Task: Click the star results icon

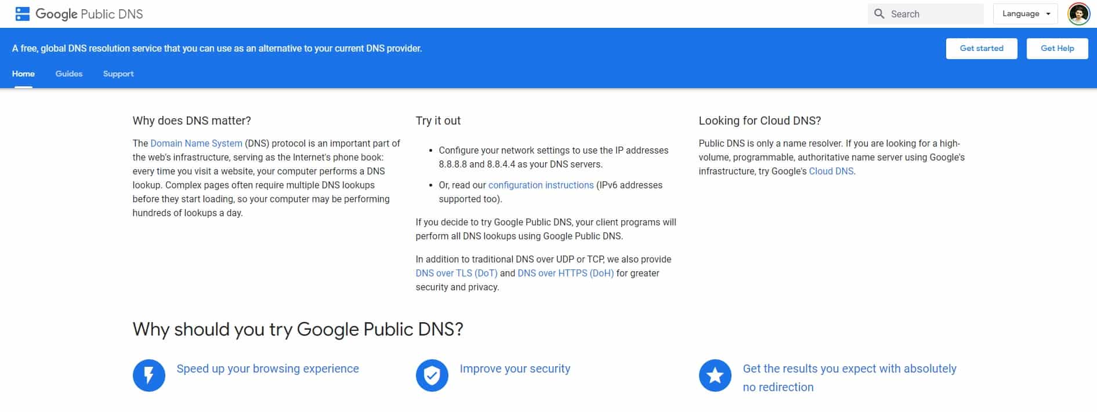Action: [715, 375]
